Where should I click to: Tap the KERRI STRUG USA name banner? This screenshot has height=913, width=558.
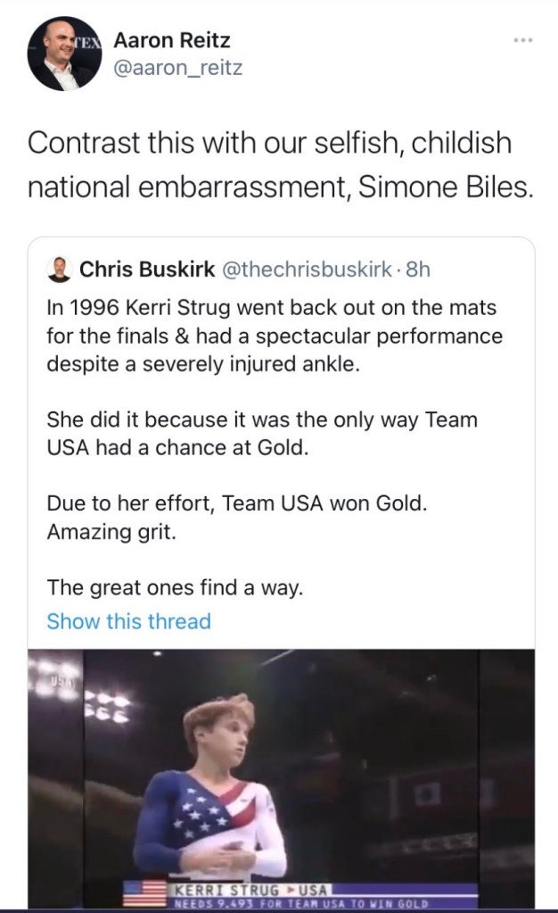coord(249,889)
